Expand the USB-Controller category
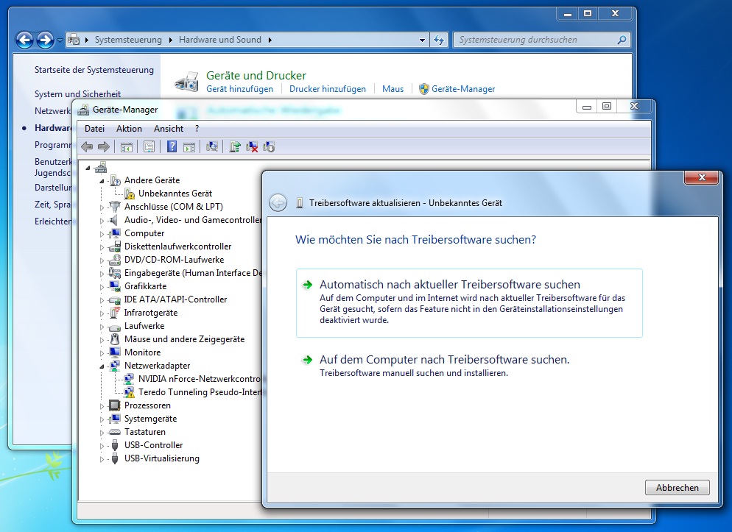 tap(102, 445)
